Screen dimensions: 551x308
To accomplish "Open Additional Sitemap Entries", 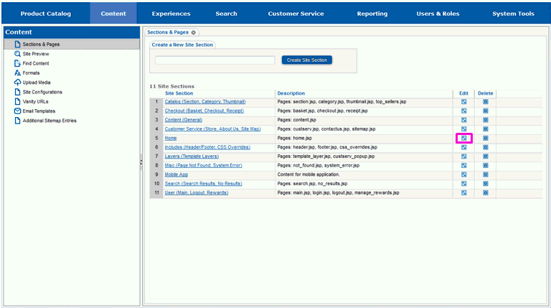I will 50,121.
